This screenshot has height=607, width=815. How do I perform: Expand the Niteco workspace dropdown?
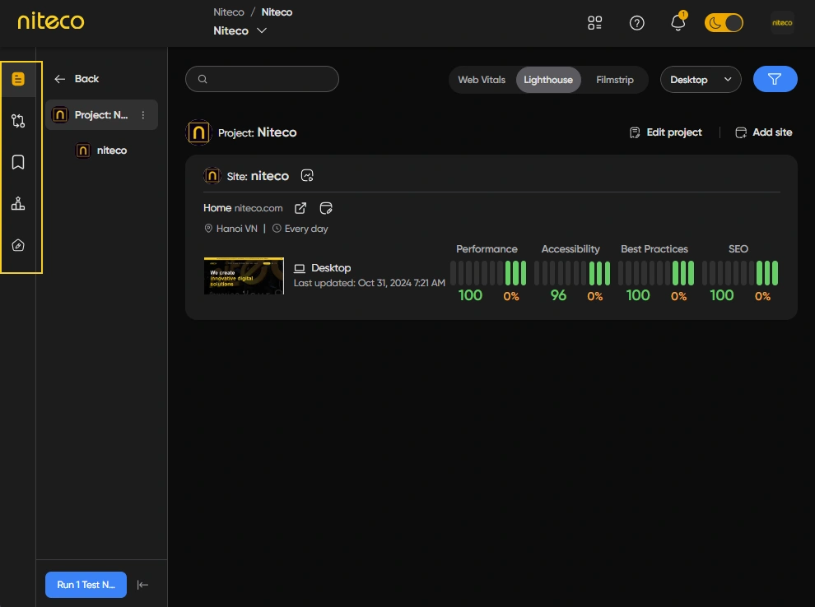pyautogui.click(x=240, y=30)
